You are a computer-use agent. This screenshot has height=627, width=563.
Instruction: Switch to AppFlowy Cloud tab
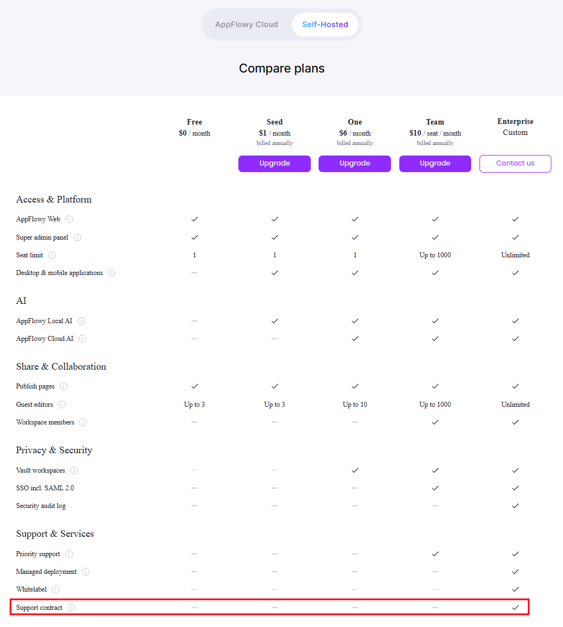point(247,24)
